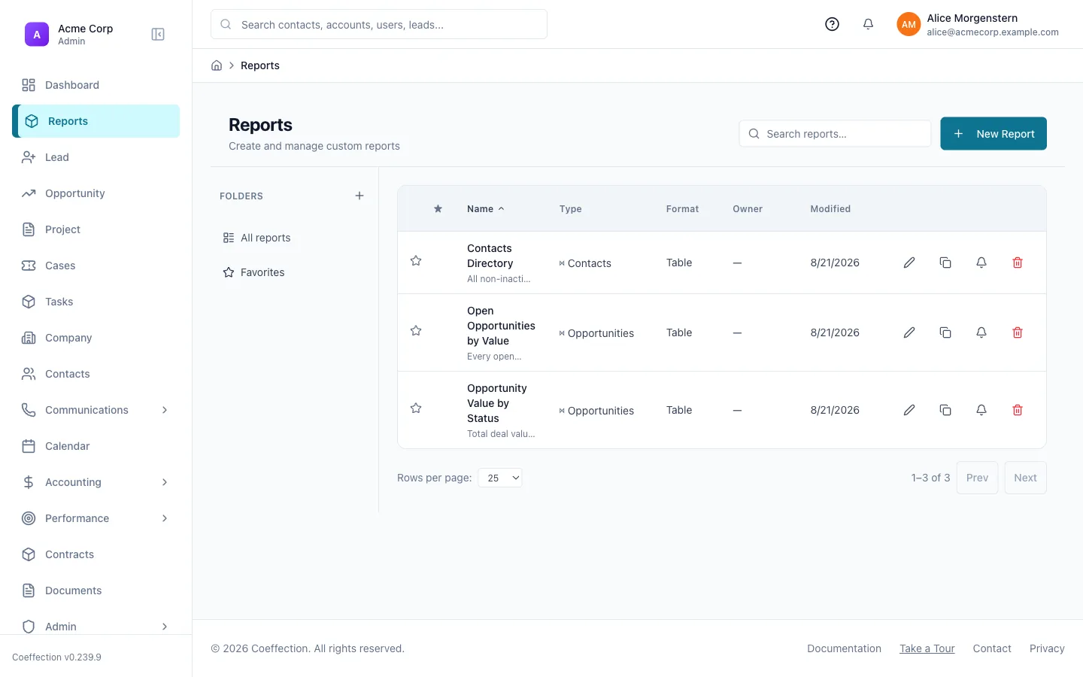
Task: Open Contacts in sidebar
Action: point(96,374)
